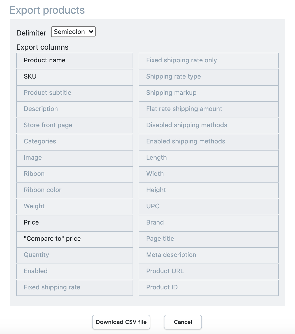Toggle on the Disabled shipping methods column

point(208,125)
